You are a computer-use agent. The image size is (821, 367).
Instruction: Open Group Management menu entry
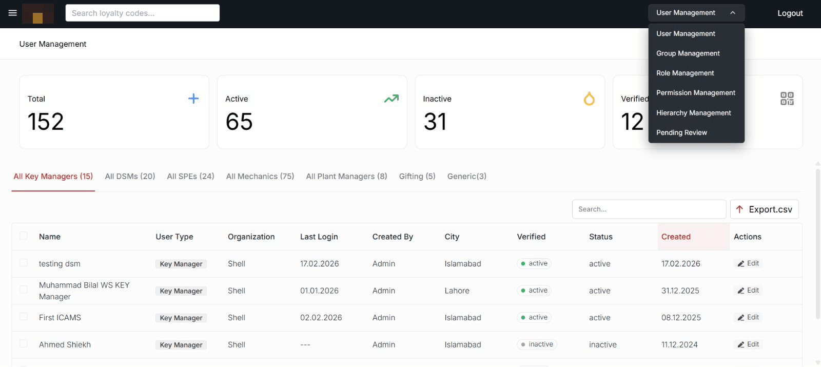[x=696, y=53]
